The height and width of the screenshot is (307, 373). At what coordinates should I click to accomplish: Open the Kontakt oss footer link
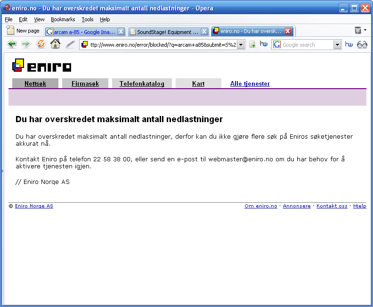(332, 206)
